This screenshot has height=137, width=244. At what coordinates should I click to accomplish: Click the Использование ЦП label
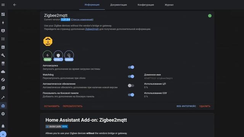(155, 84)
